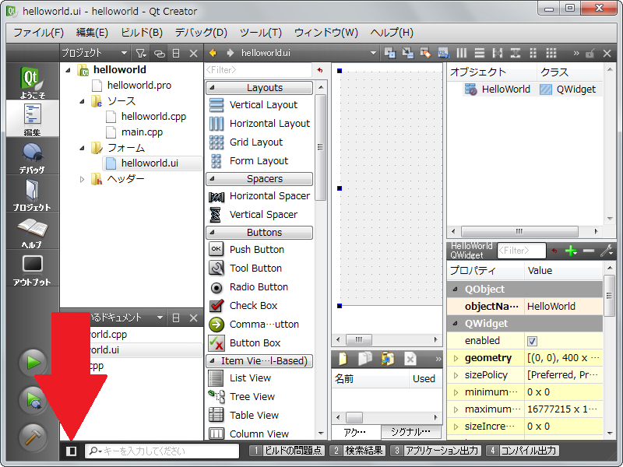
Task: Click the green Run button
Action: (x=33, y=362)
